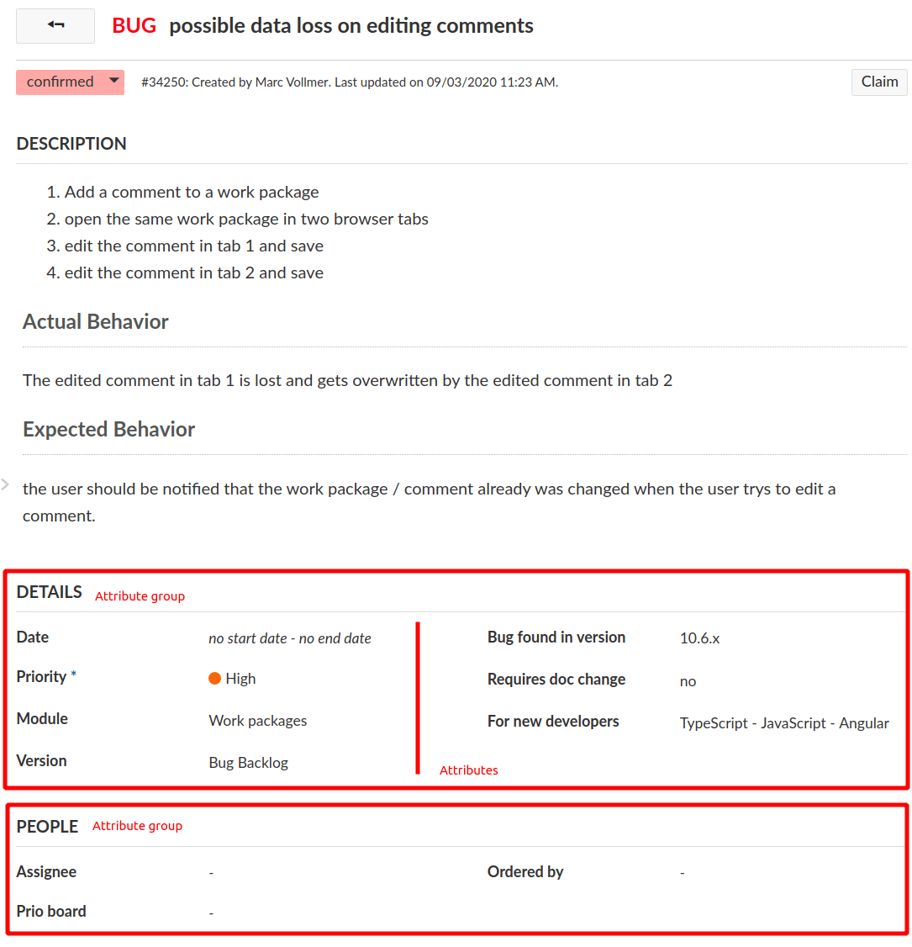The height and width of the screenshot is (947, 912).
Task: Change the High priority value
Action: click(240, 679)
